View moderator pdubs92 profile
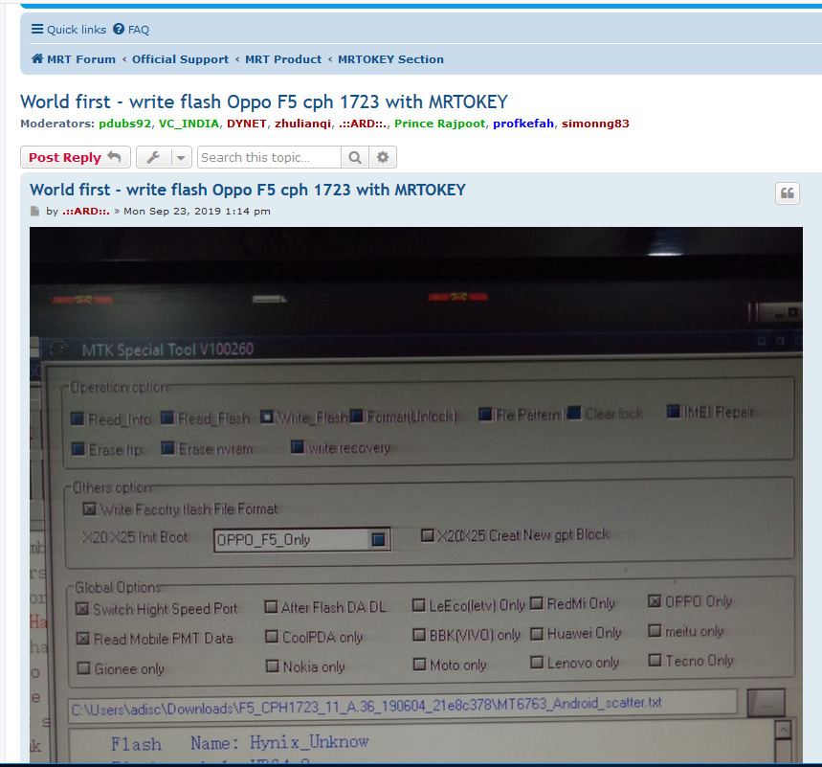 coord(124,124)
